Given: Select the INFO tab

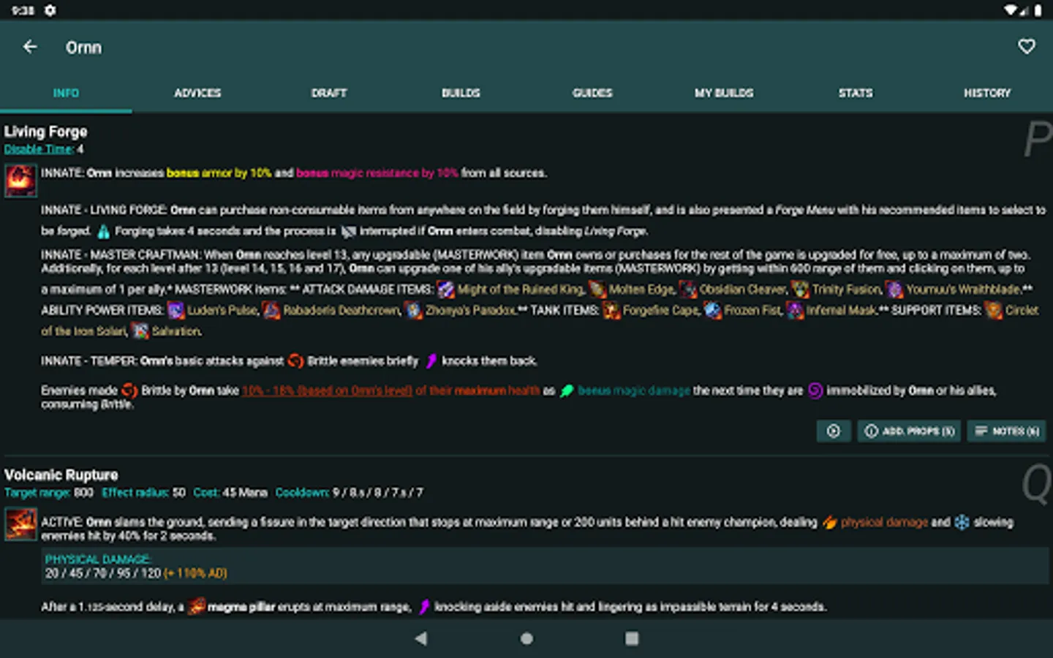Looking at the screenshot, I should (x=66, y=93).
